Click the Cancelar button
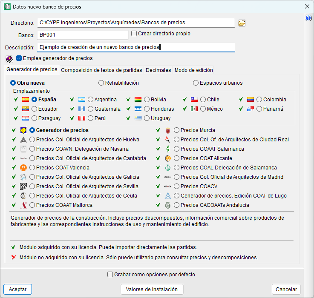The height and width of the screenshot is (298, 314). [x=286, y=289]
